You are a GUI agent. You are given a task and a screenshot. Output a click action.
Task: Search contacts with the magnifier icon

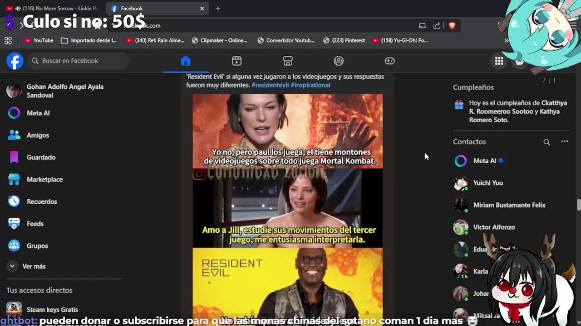point(547,142)
